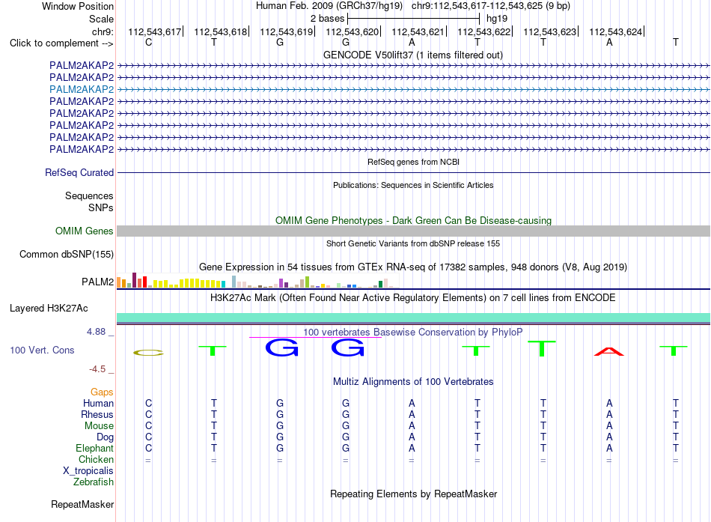Click the C base in the Mouse alignment row

coord(148,426)
